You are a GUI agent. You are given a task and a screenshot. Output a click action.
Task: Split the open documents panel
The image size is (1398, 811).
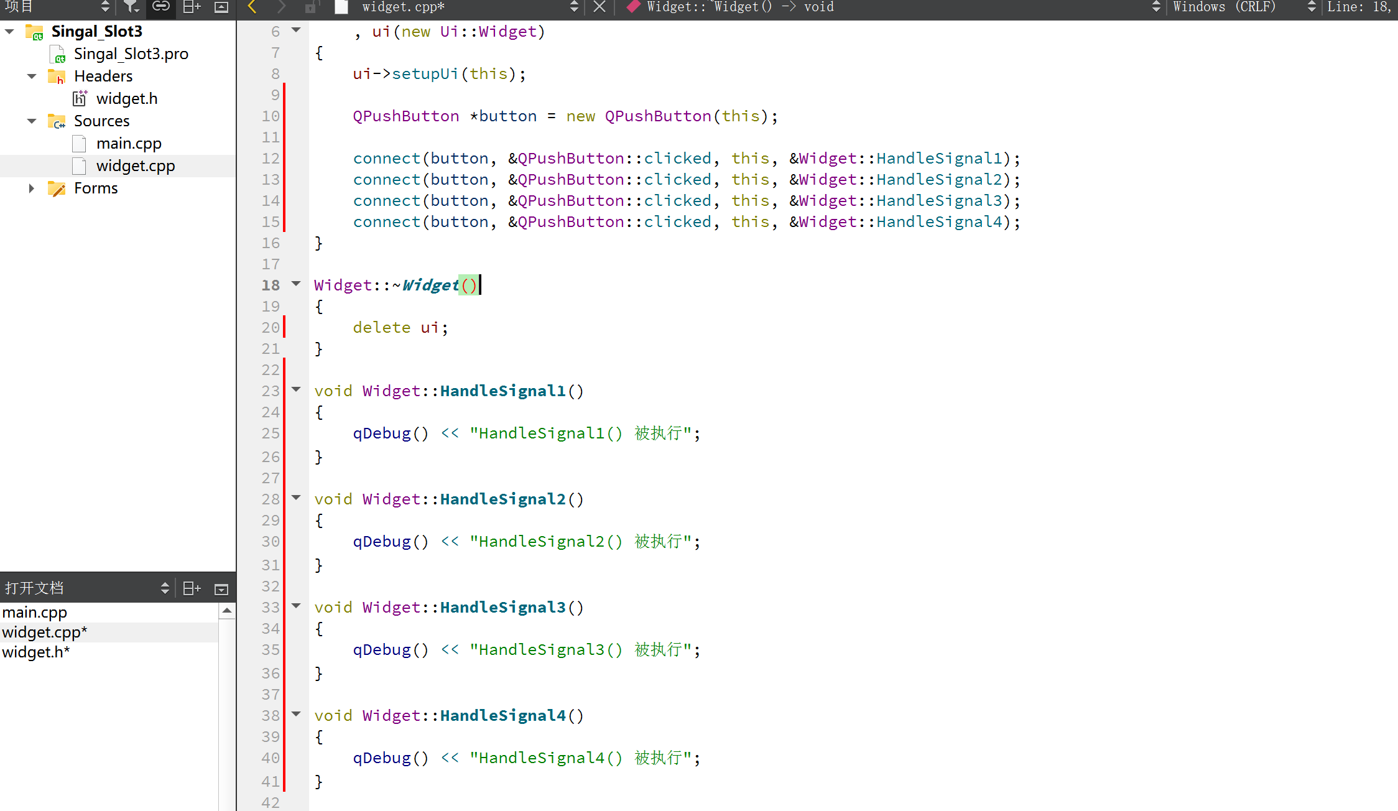pyautogui.click(x=192, y=588)
